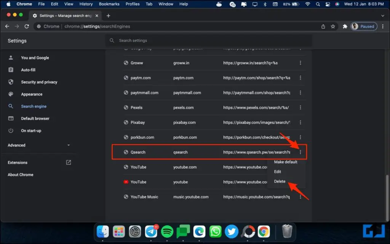The image size is (390, 244).
Task: Open the tab search dropdown arrow
Action: (382, 16)
